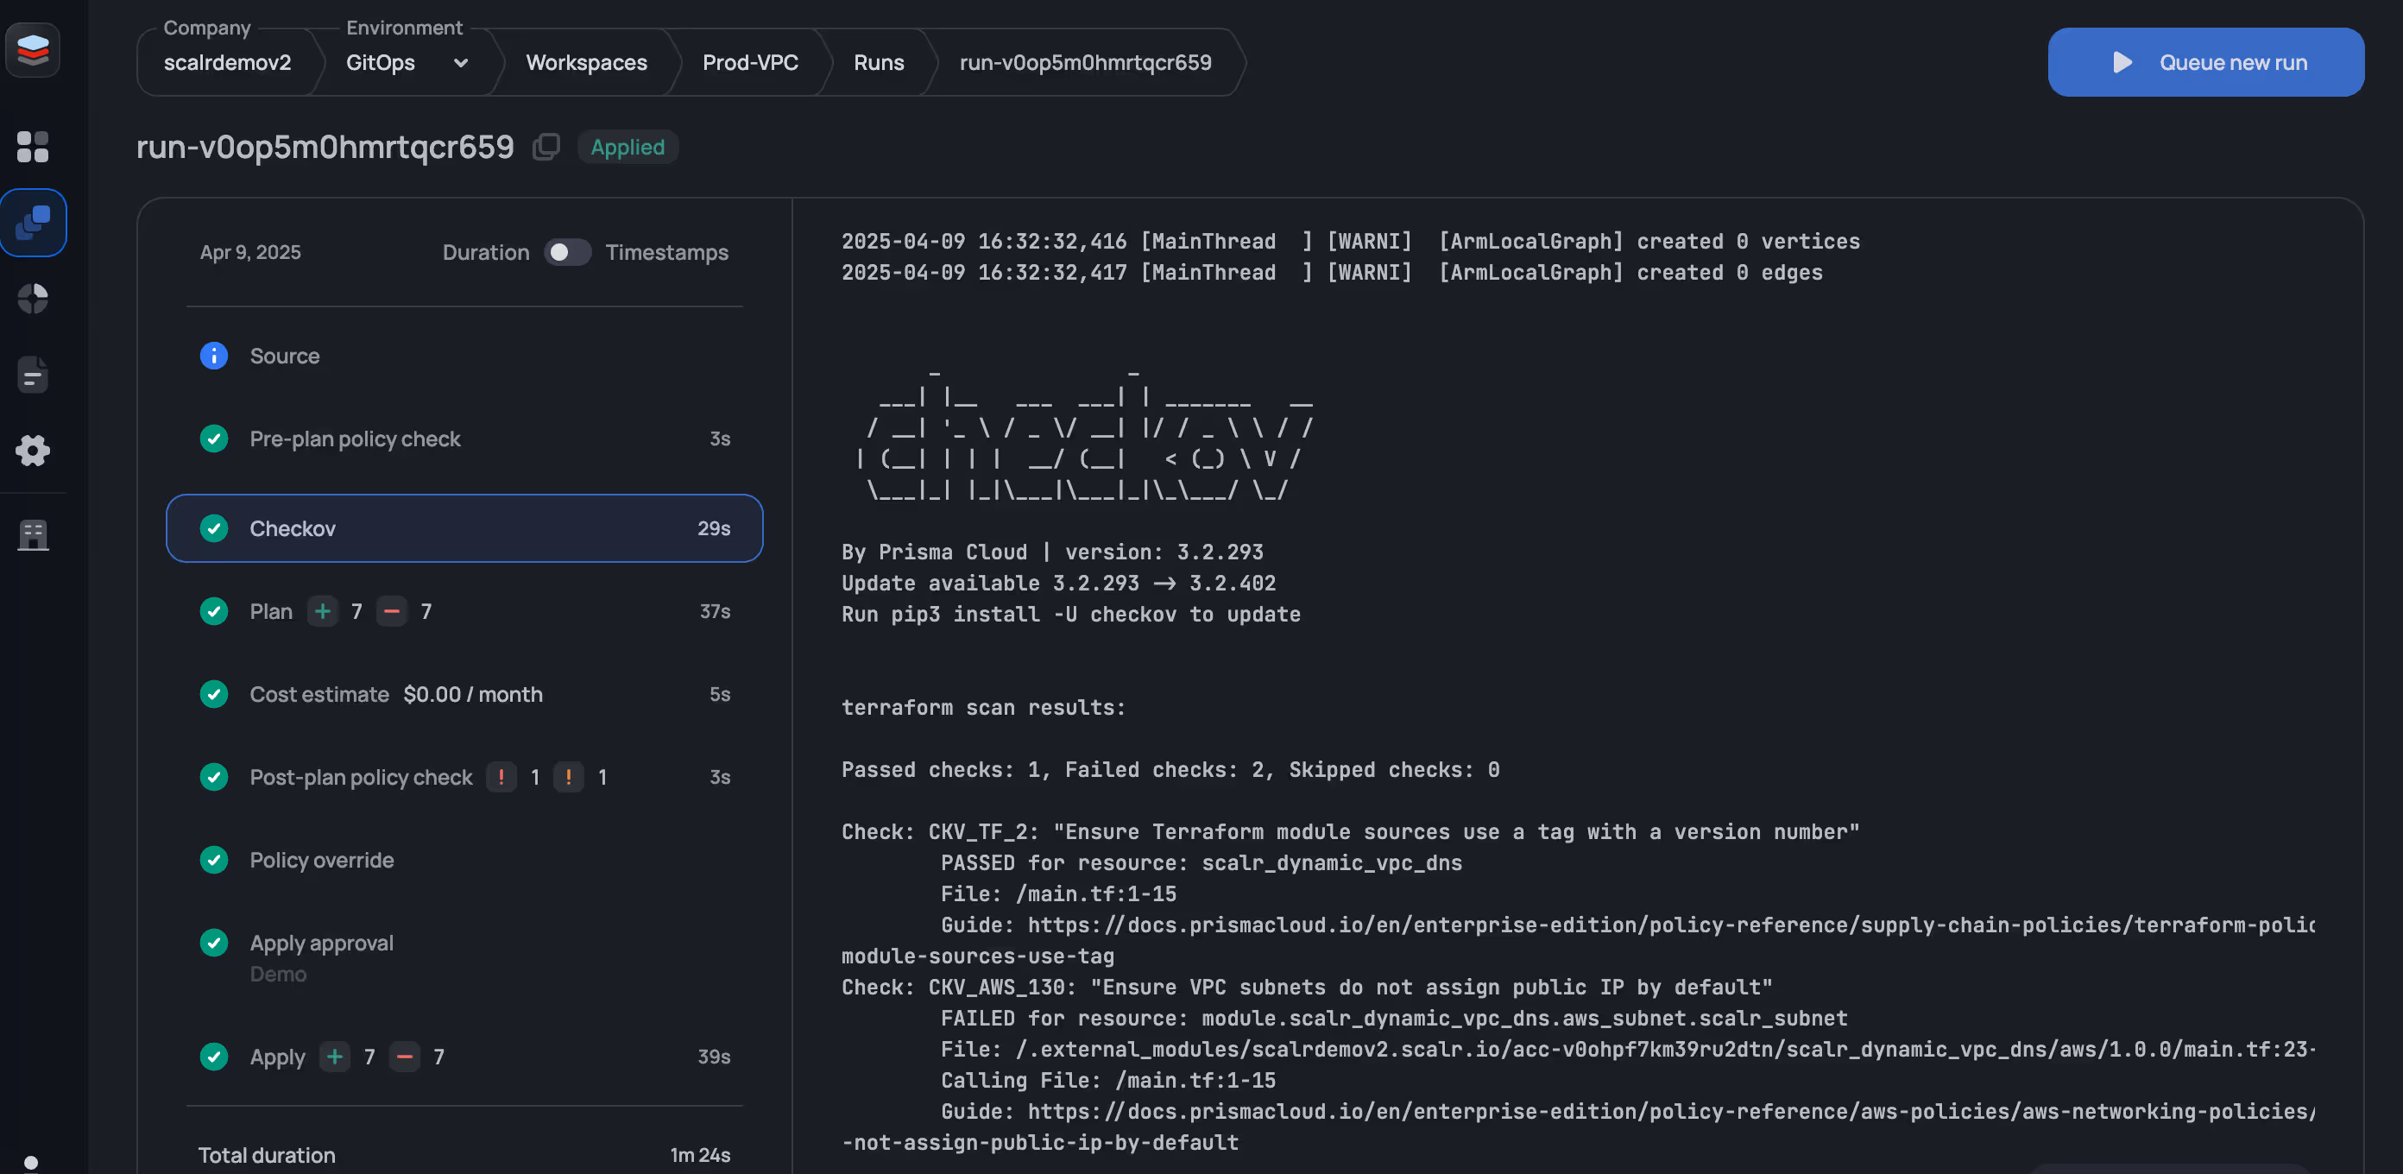Expand the GitOps environment dropdown
Screen dimensions: 2403x1174
coord(460,62)
